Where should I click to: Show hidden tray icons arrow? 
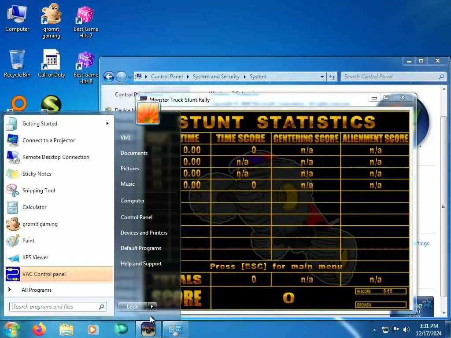(x=374, y=330)
